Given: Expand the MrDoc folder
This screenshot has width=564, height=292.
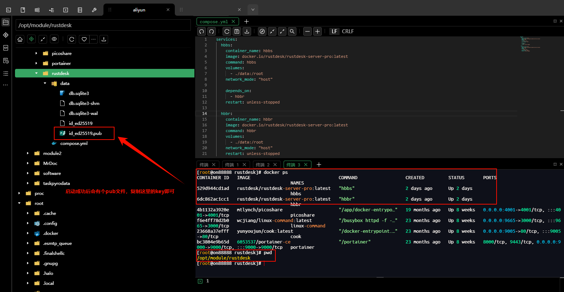Looking at the screenshot, I should tap(28, 163).
